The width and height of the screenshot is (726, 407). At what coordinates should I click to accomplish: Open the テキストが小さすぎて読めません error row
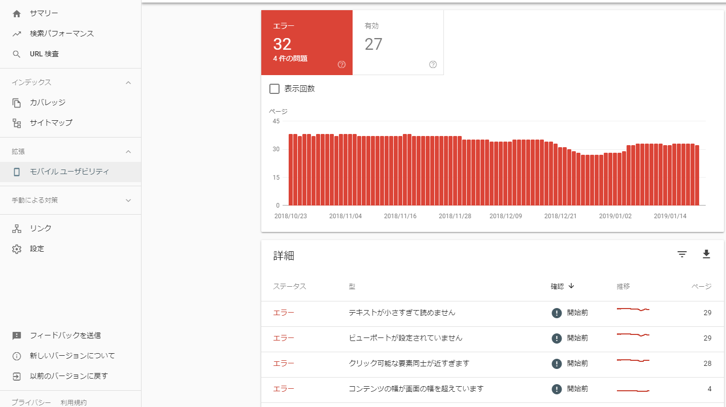pyautogui.click(x=402, y=313)
